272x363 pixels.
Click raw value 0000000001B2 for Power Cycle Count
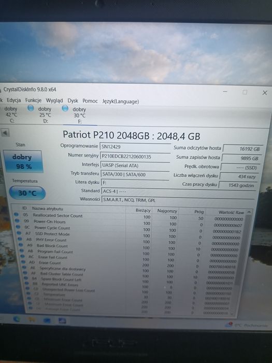pos(227,231)
